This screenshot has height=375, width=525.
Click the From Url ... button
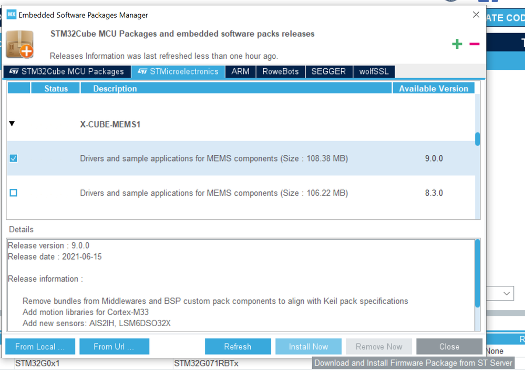pos(114,347)
